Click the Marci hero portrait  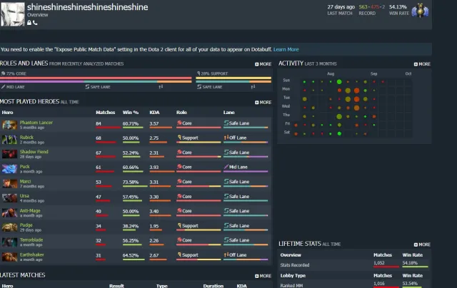coord(9,183)
